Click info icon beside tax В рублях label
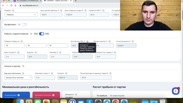Image resolution: width=183 pixels, height=103 pixels. point(66,73)
